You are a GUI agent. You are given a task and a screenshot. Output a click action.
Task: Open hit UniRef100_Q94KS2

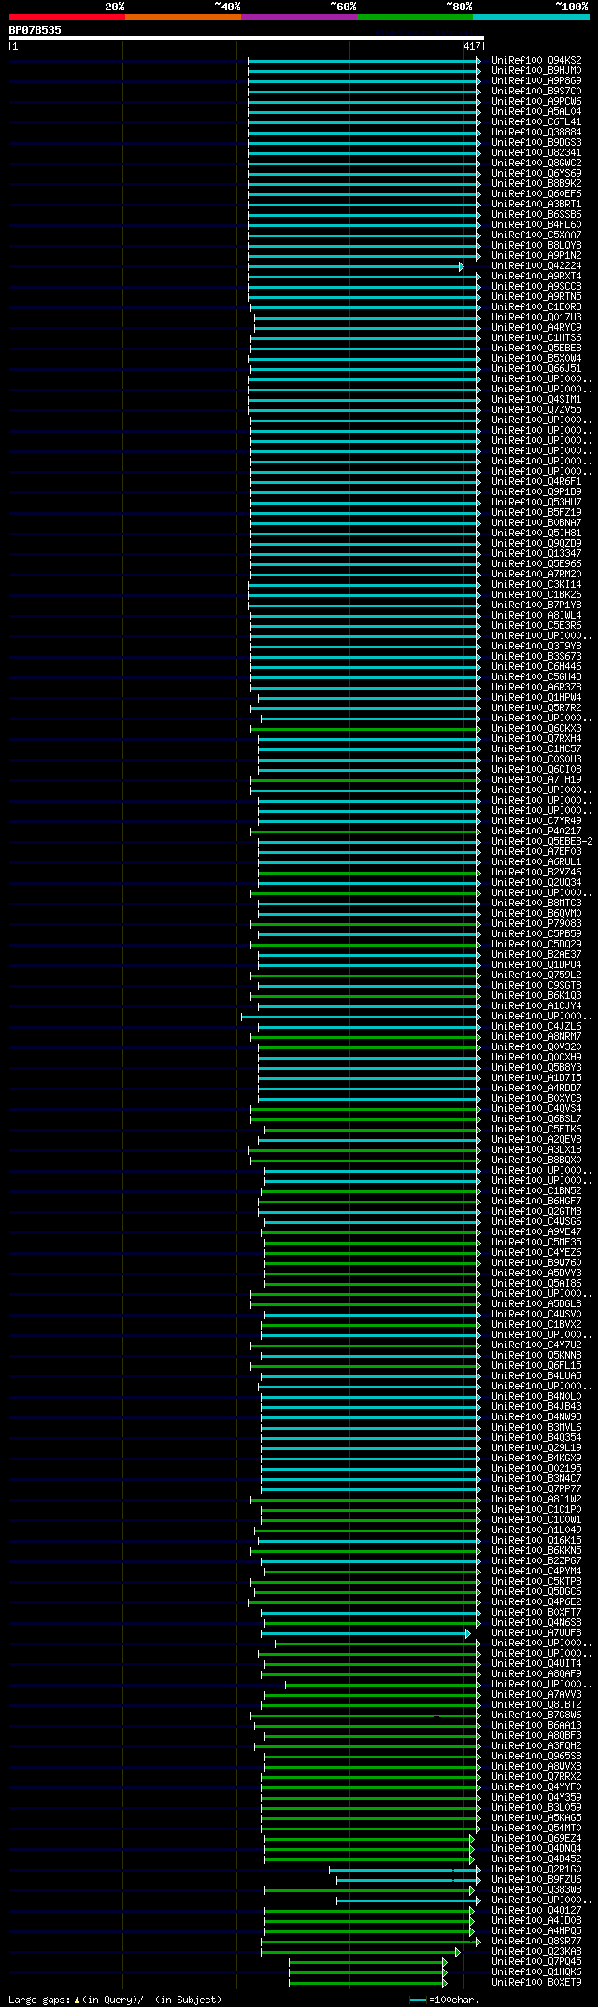[536, 60]
